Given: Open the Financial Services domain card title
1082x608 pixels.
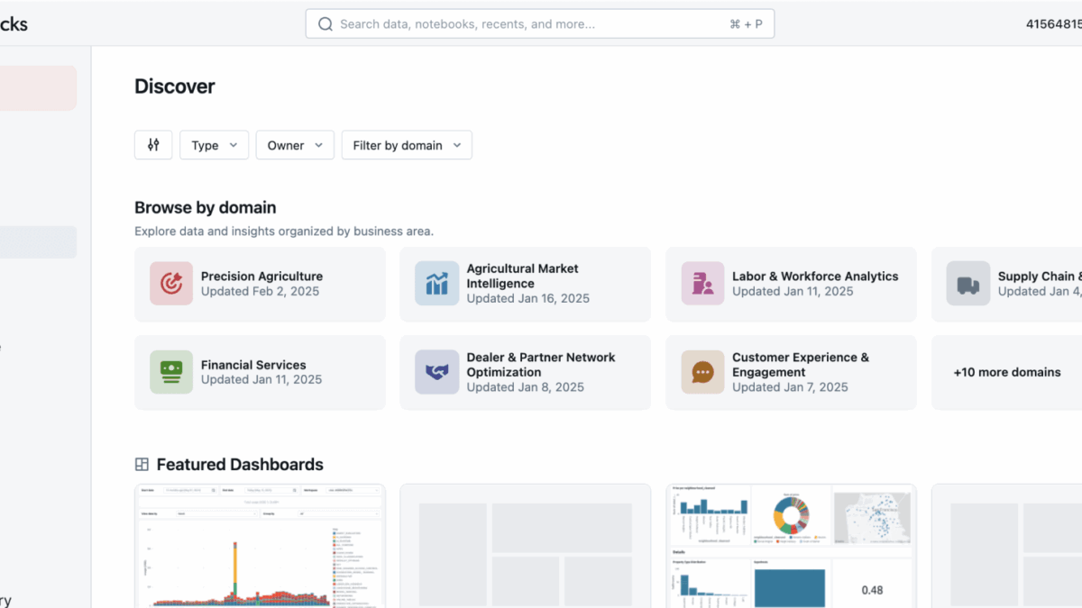Looking at the screenshot, I should coord(253,365).
